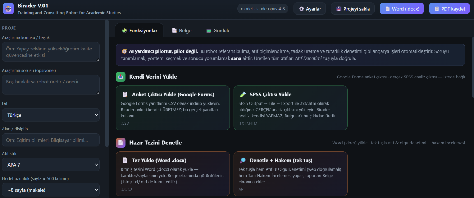474x198 pixels.
Task: Open the SPSS Çıktısı Yükle card
Action: coord(291,108)
